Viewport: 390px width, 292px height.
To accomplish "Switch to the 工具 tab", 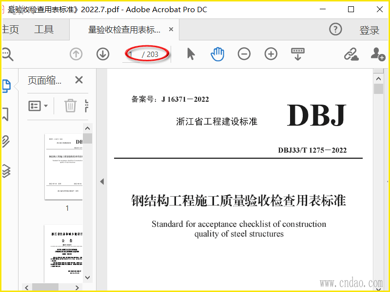I will tap(44, 30).
